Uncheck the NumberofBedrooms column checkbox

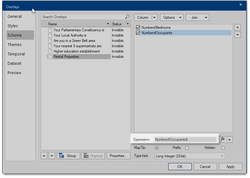(138, 28)
